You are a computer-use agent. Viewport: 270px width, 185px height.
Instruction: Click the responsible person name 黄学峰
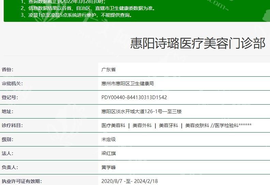[x=108, y=167]
